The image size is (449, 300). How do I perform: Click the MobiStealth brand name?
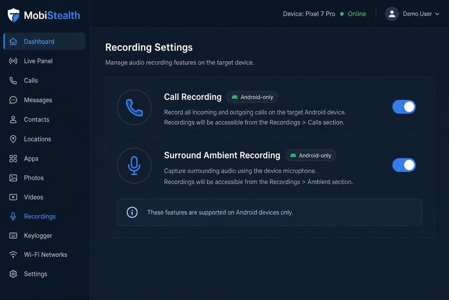coord(52,15)
